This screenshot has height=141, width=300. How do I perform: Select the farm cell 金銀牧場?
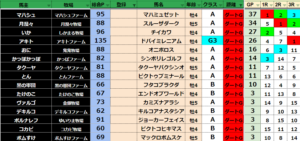tap(71, 102)
